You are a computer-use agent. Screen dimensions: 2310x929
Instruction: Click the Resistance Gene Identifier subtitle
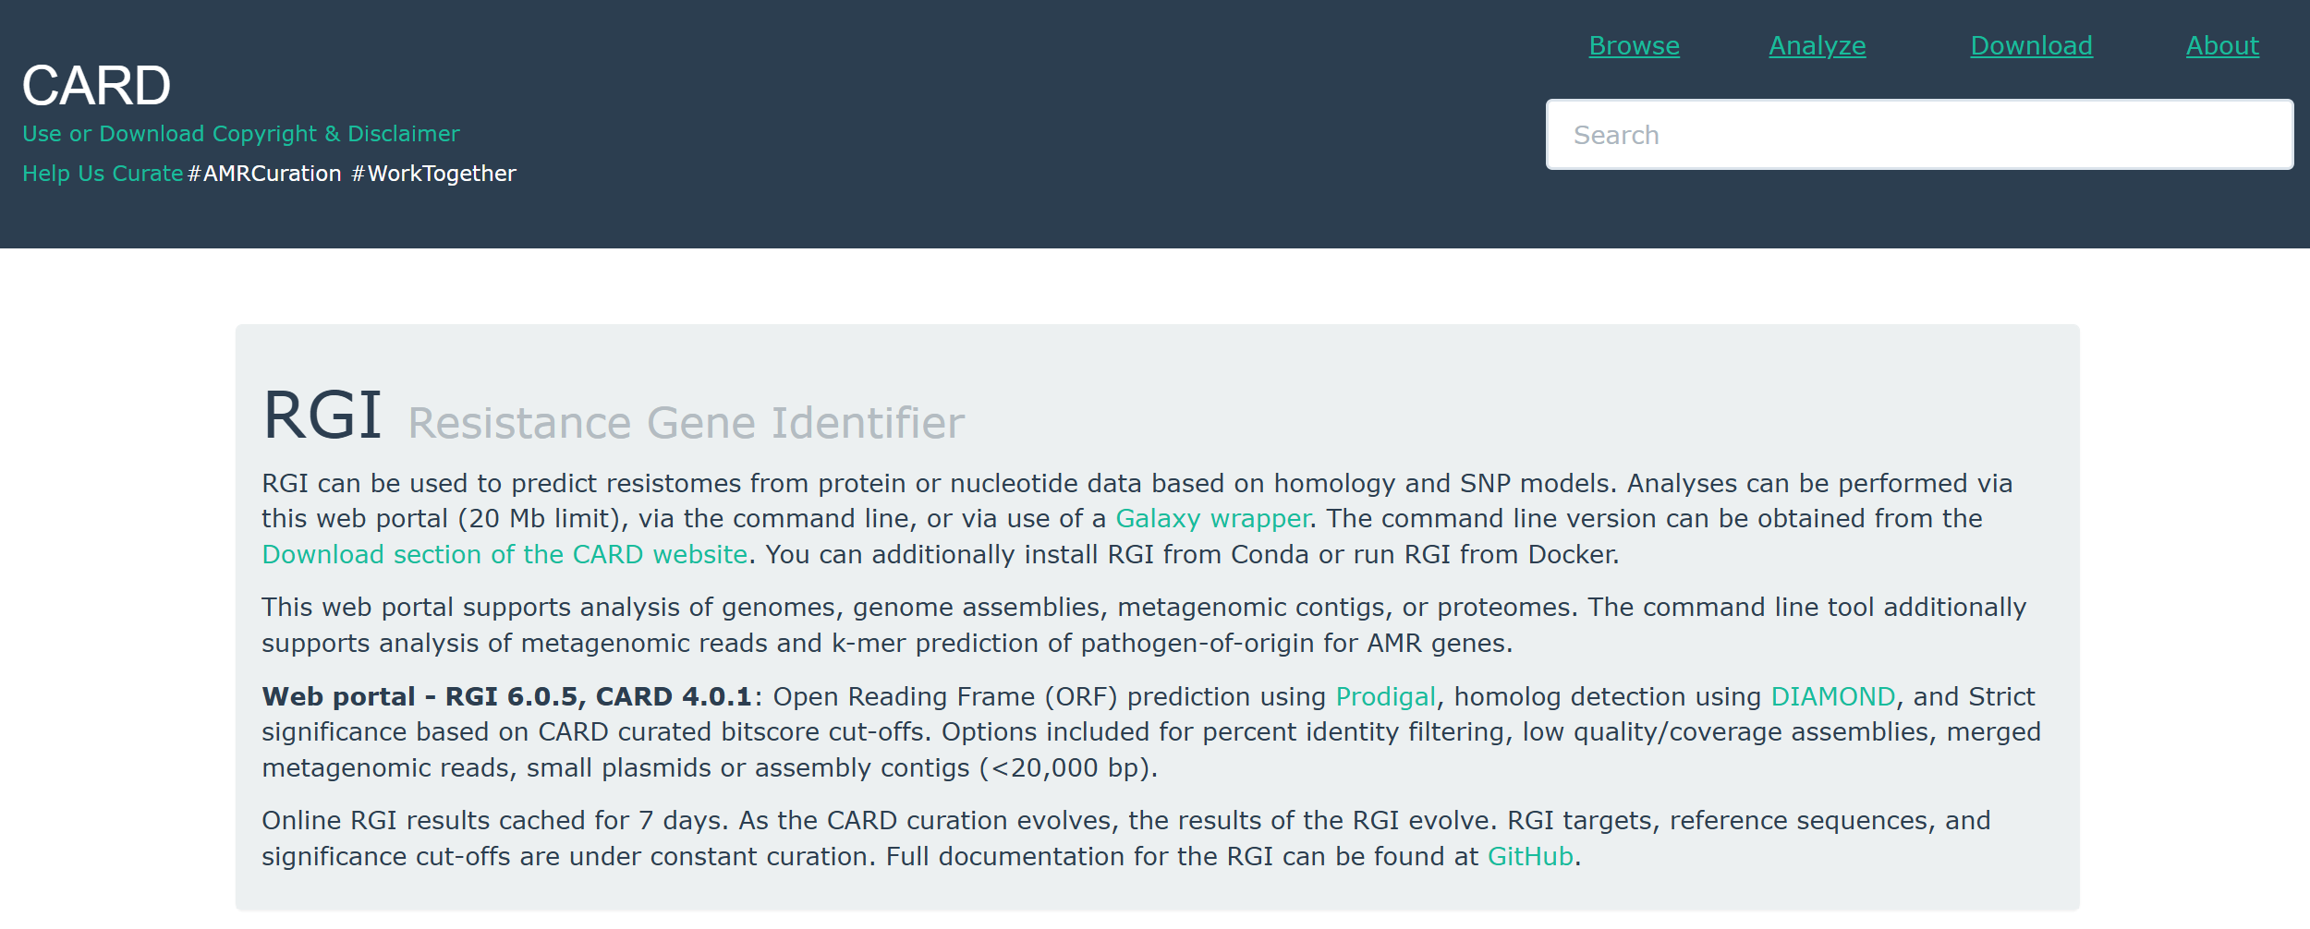(x=686, y=424)
